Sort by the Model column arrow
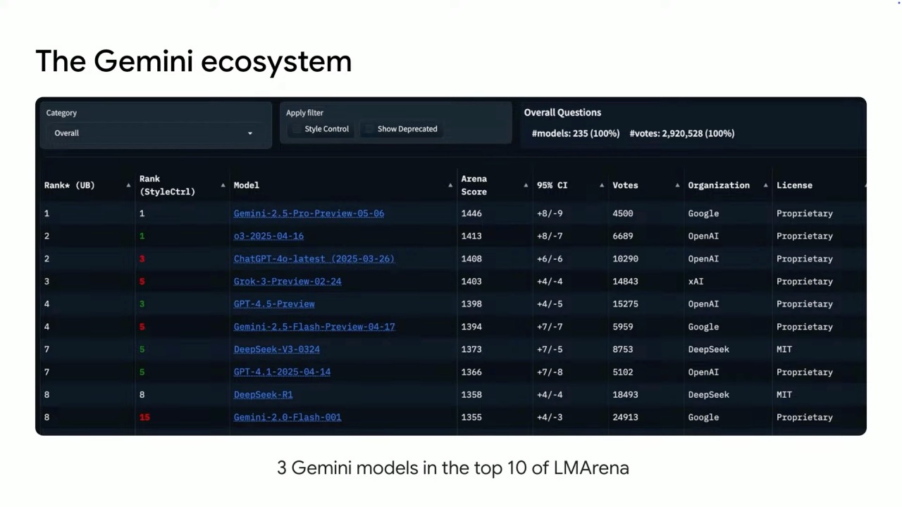The height and width of the screenshot is (507, 902). pyautogui.click(x=450, y=185)
